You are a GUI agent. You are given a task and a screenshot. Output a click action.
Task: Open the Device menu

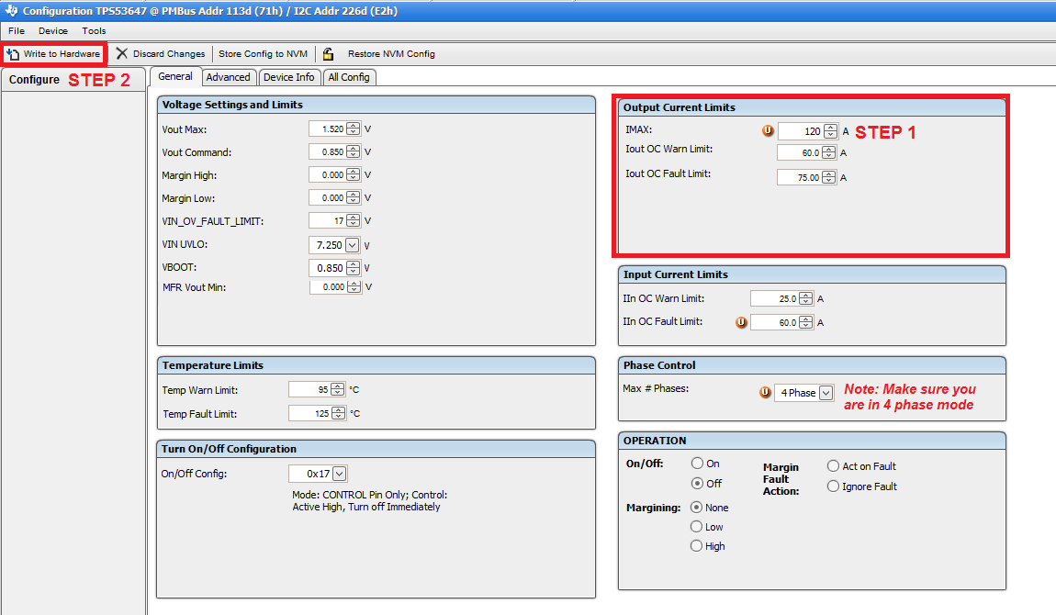click(x=53, y=31)
